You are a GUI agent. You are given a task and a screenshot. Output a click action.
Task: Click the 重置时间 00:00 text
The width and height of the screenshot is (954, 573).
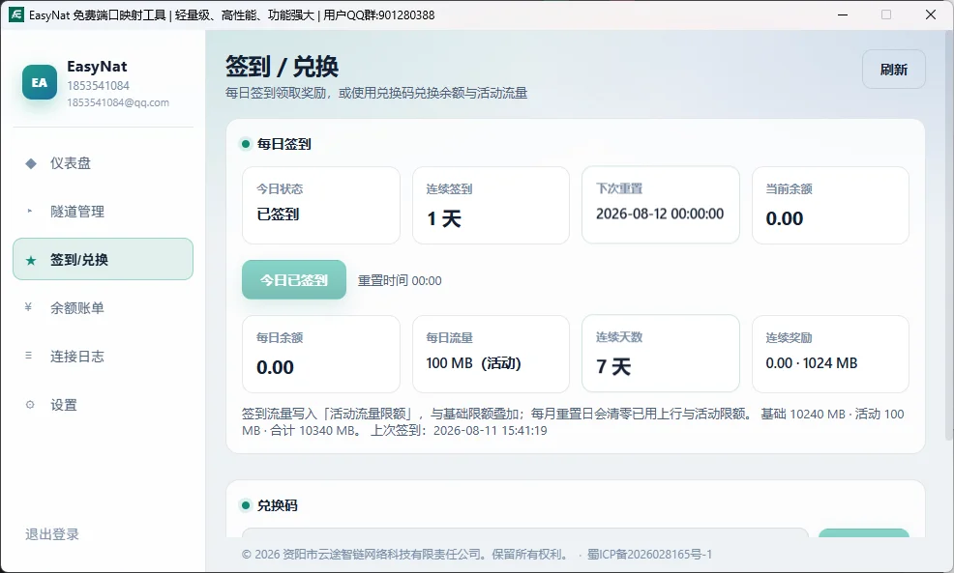click(400, 281)
